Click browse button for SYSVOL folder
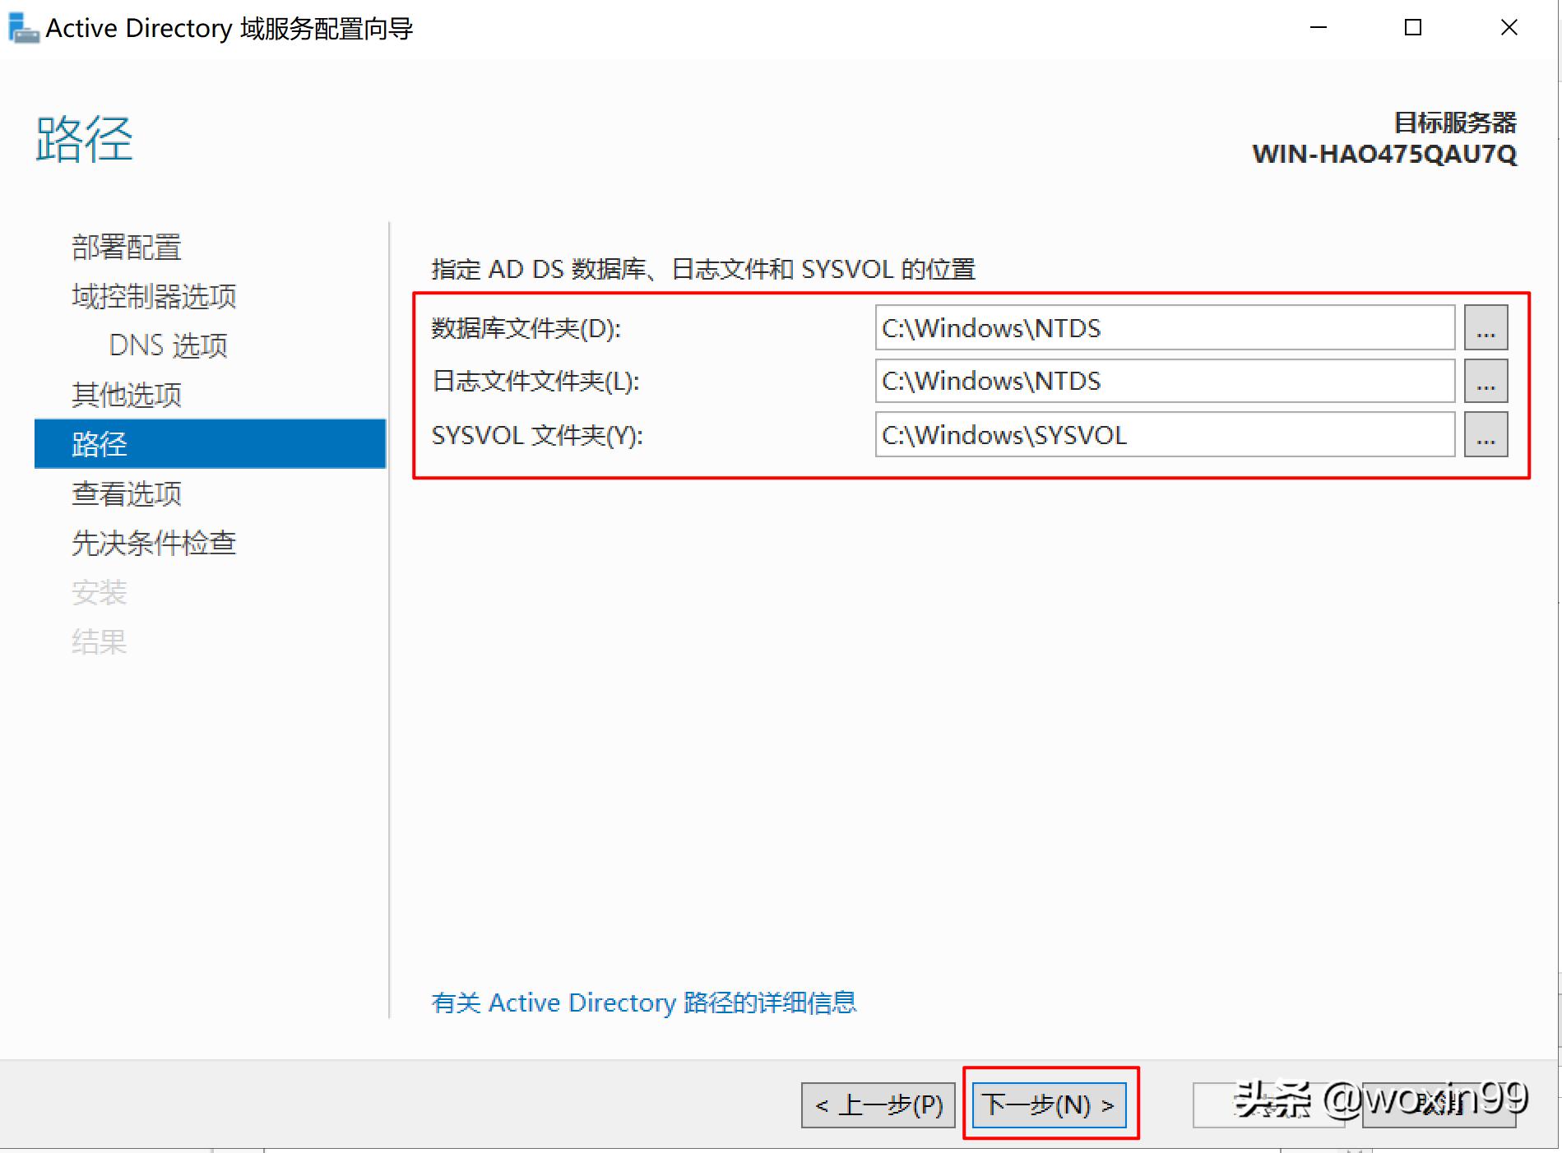Viewport: 1562px width, 1153px height. click(x=1486, y=435)
